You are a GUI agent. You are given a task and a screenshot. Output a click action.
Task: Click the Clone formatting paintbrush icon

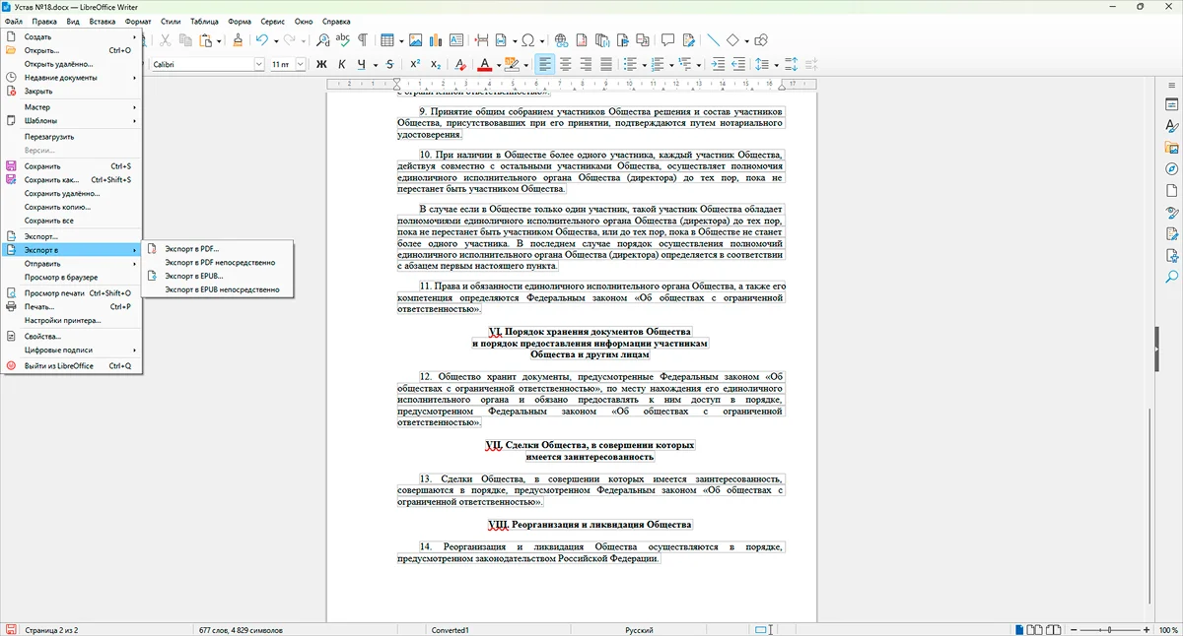pyautogui.click(x=238, y=40)
